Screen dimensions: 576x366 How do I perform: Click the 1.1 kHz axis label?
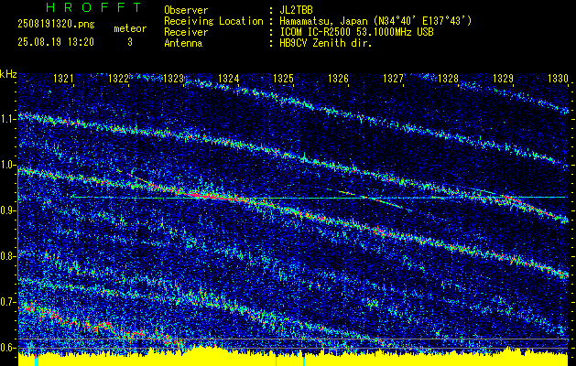[x=8, y=119]
